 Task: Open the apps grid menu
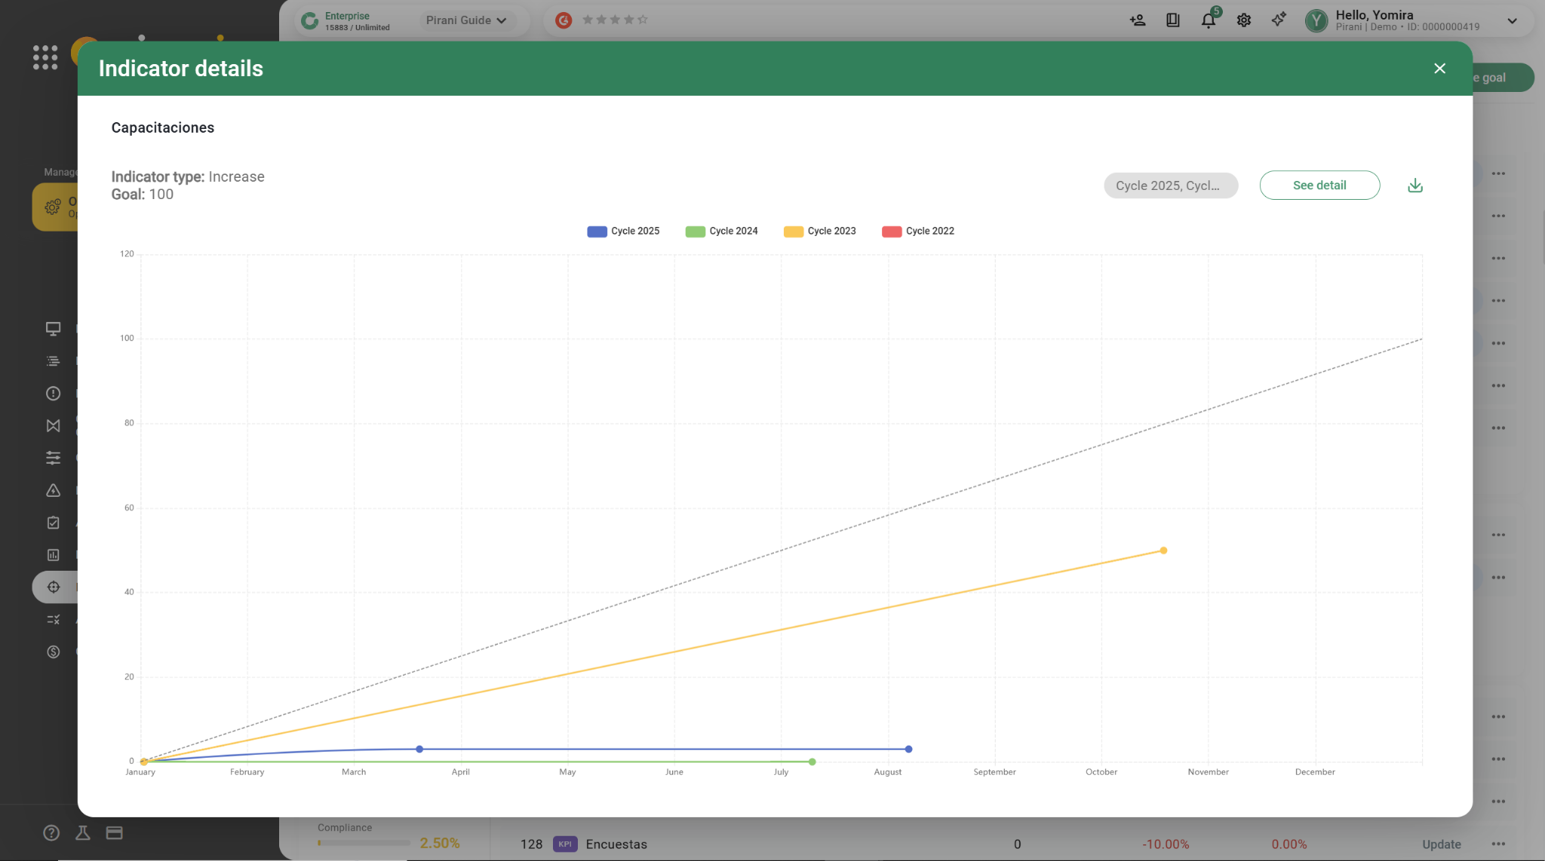pos(45,57)
